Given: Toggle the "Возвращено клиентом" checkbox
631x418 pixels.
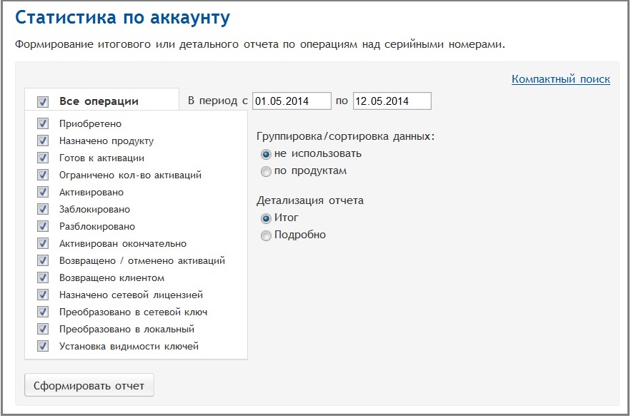Looking at the screenshot, I should (x=43, y=277).
